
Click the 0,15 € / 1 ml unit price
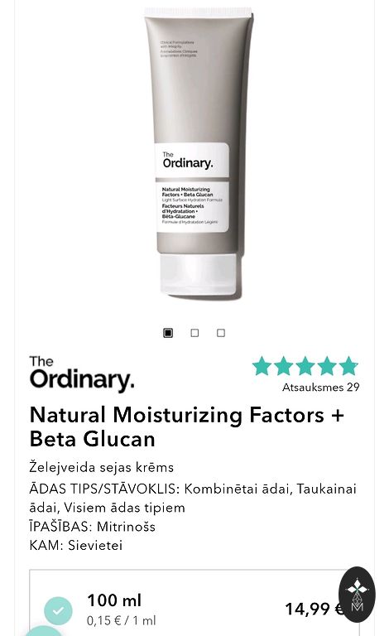tap(121, 620)
